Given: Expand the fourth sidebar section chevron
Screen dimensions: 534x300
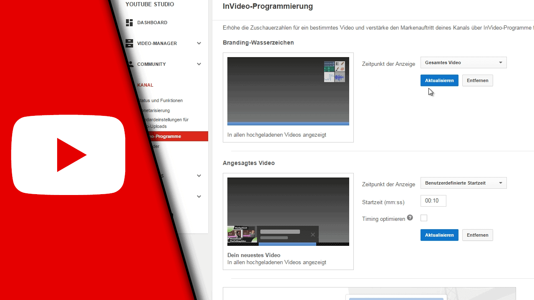Looking at the screenshot, I should 199,176.
